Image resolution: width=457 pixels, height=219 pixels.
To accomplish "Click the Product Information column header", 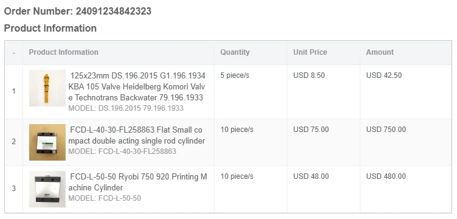I will click(x=64, y=52).
